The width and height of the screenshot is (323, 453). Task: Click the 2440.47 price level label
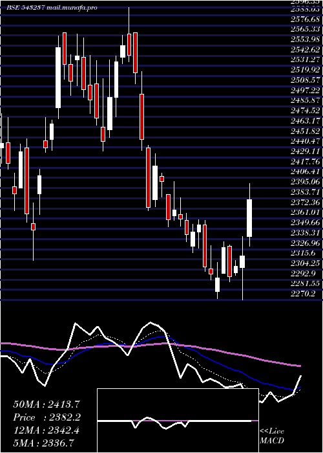(305, 142)
